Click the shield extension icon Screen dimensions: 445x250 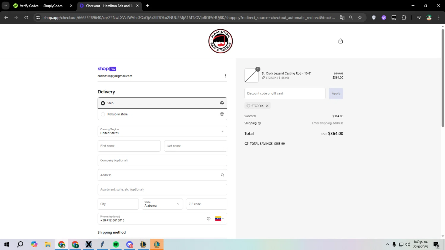[374, 17]
